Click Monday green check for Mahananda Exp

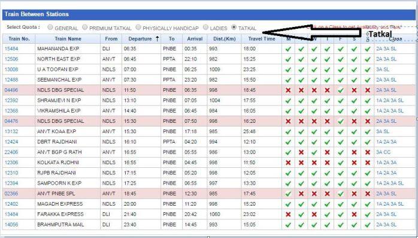click(x=288, y=49)
